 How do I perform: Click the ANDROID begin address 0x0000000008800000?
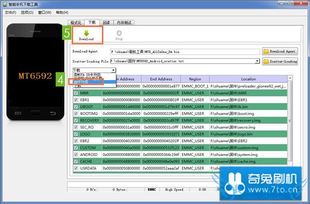[121, 155]
